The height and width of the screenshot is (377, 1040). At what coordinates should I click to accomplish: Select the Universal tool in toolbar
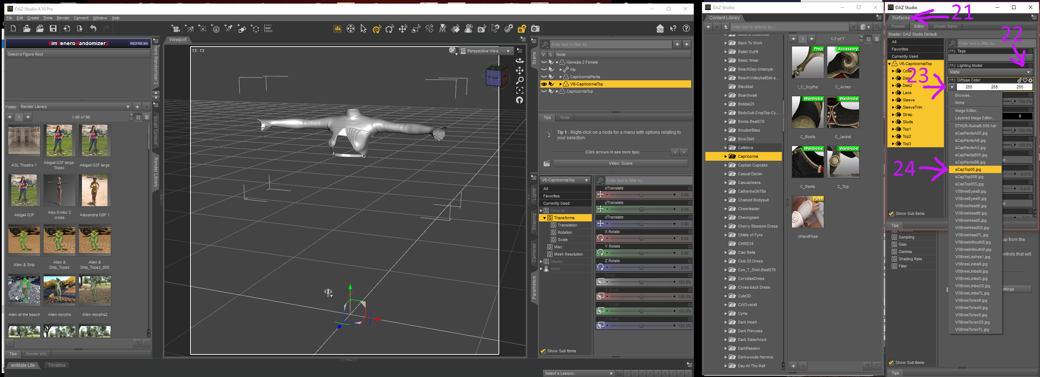377,29
